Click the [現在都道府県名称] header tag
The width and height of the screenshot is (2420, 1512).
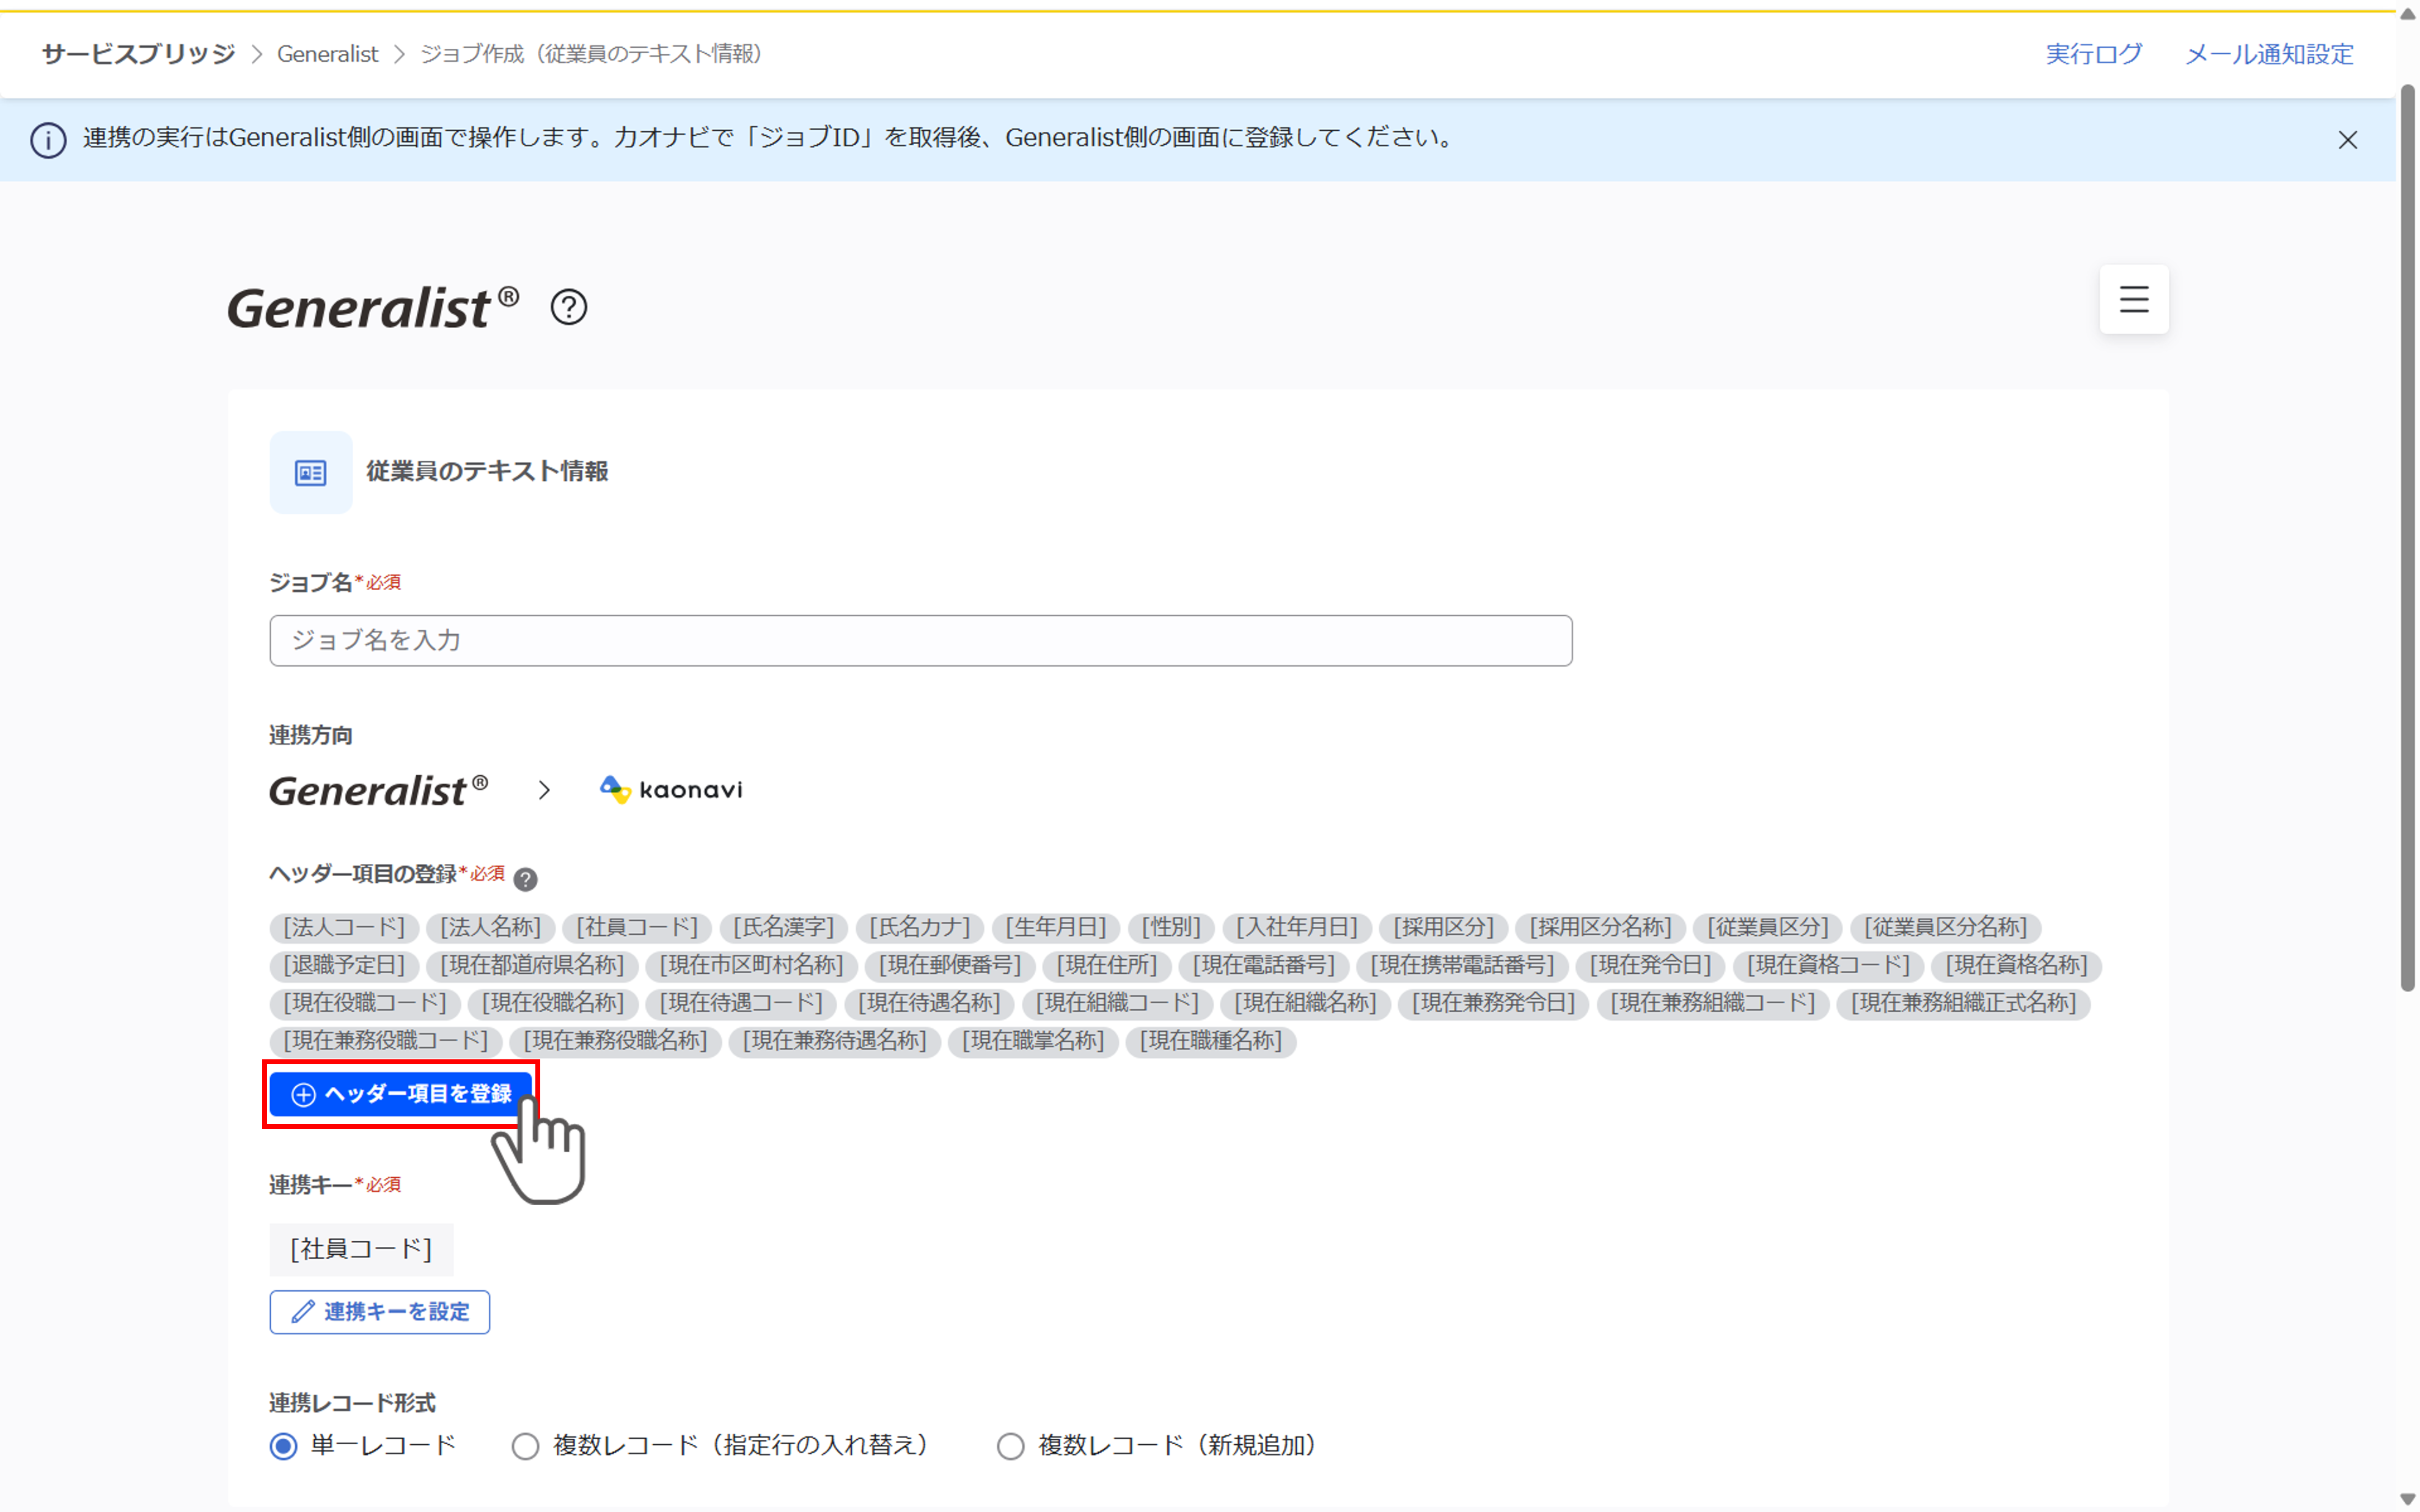point(532,965)
